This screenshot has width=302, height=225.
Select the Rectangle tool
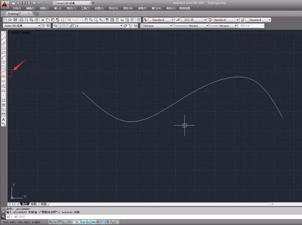tap(3, 52)
